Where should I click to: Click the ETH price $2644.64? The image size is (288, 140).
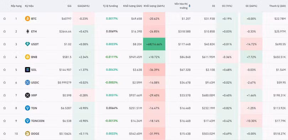click(x=65, y=31)
